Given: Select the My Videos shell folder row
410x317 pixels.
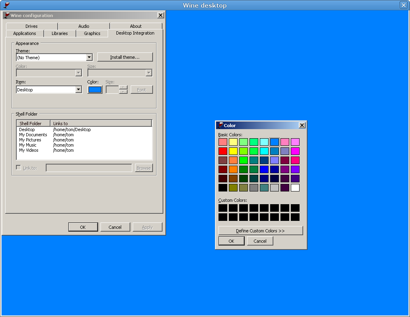Looking at the screenshot, I should [x=84, y=150].
